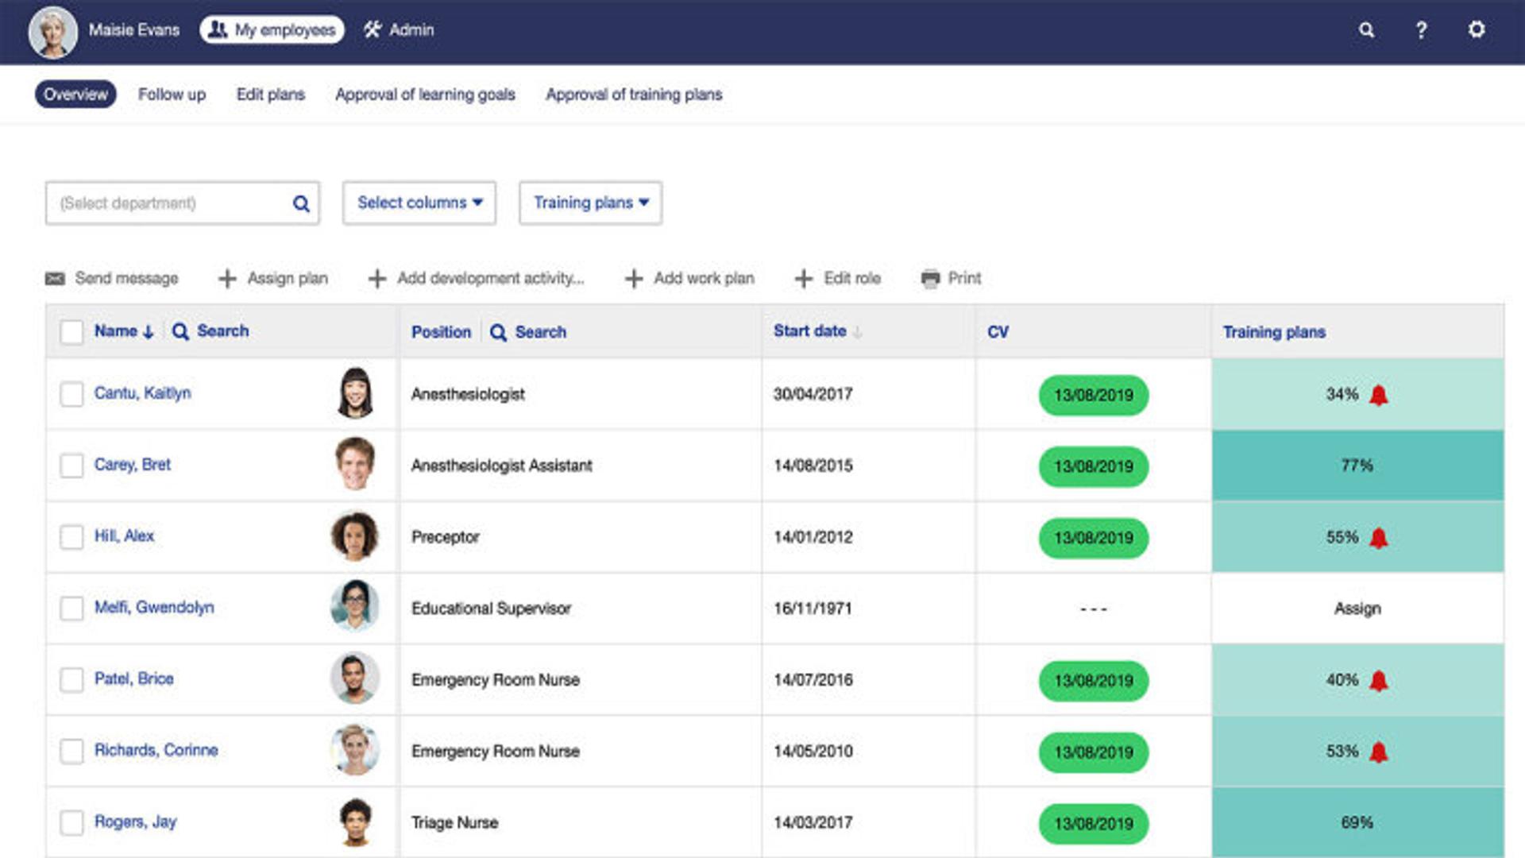Click the red bell alert beside 34%
The width and height of the screenshot is (1525, 858).
pyautogui.click(x=1379, y=395)
